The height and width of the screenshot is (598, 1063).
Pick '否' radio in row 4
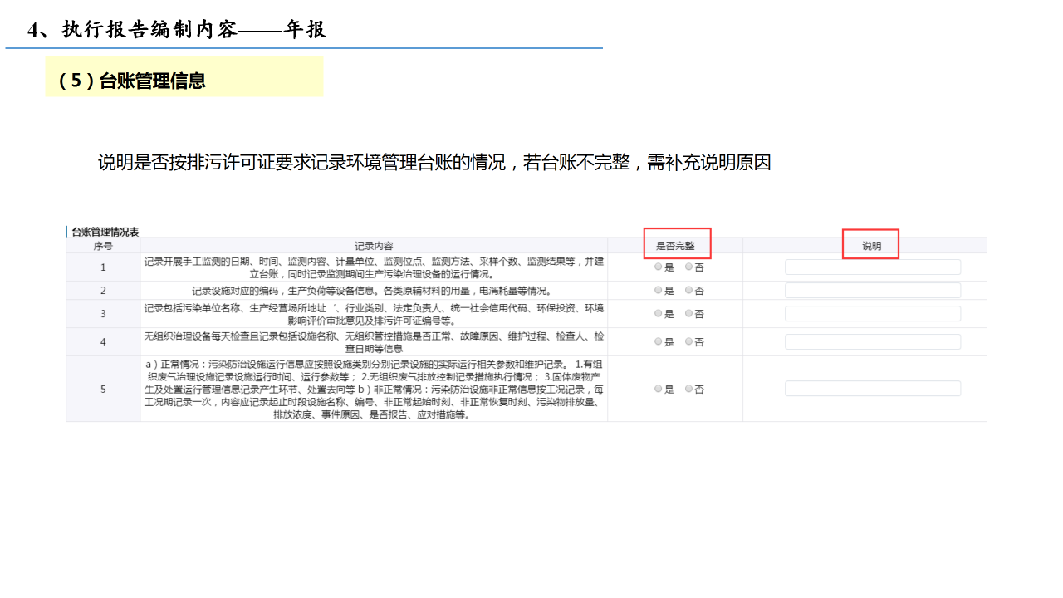coord(688,341)
